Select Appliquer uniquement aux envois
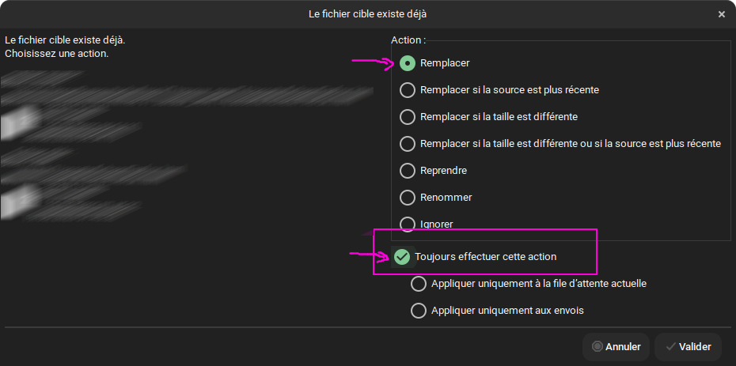This screenshot has height=366, width=736. click(x=419, y=311)
